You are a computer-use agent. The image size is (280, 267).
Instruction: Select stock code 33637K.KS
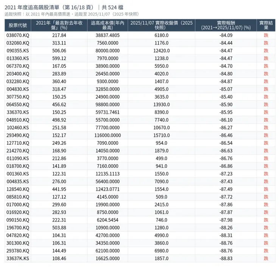click(18, 258)
